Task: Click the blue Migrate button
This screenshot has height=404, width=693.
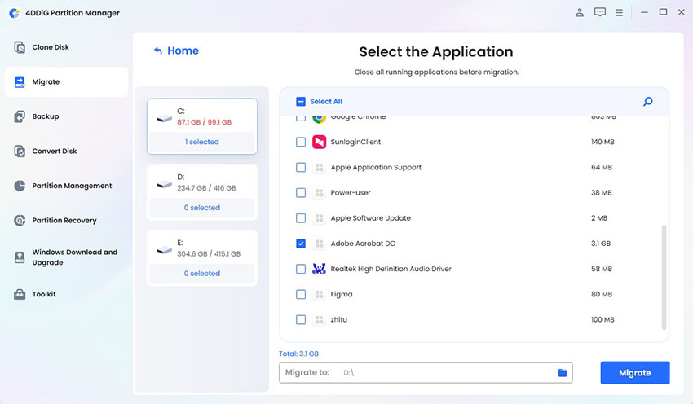Action: [x=634, y=373]
